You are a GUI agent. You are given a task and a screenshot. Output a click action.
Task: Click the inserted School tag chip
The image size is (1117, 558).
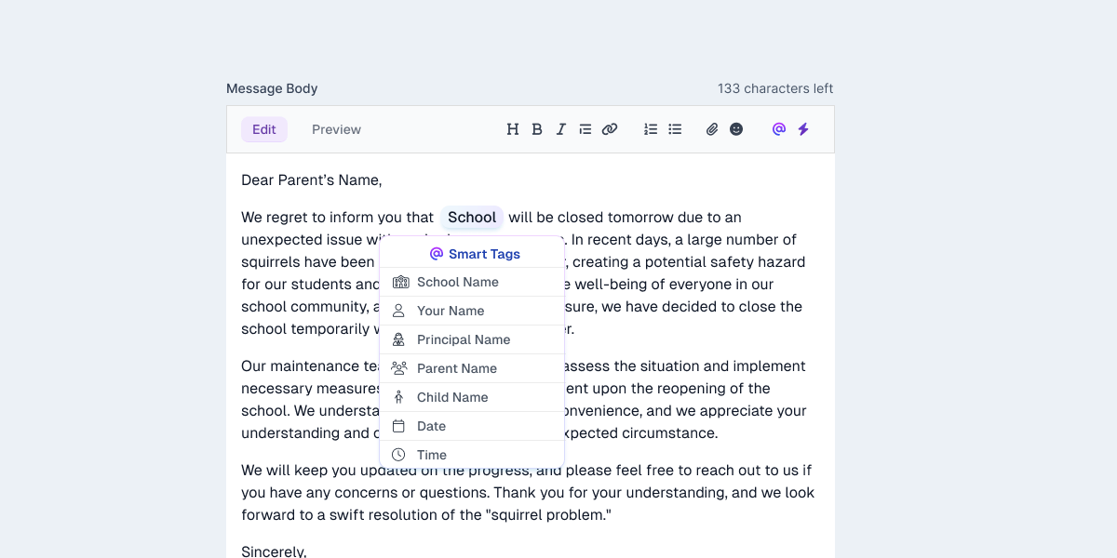click(471, 217)
